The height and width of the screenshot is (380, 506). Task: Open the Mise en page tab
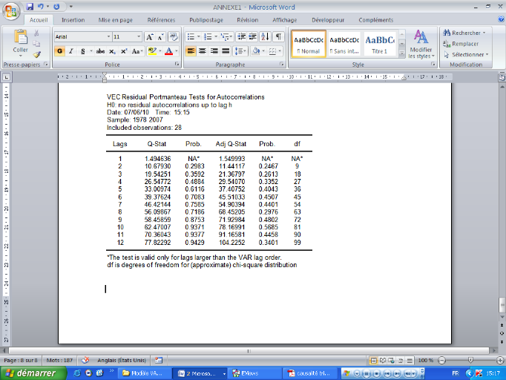coord(116,20)
